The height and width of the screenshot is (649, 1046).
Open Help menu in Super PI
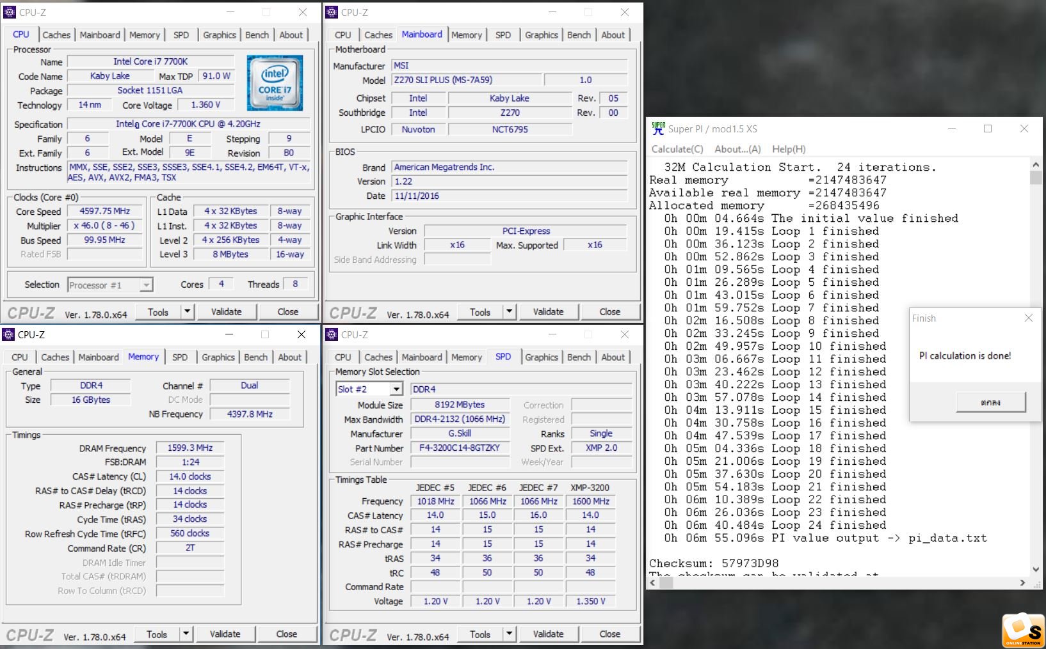pos(789,149)
